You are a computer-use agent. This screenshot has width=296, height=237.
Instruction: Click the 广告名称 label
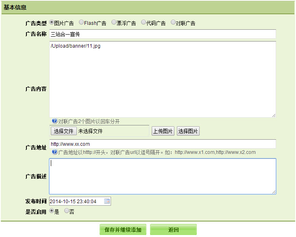click(x=36, y=34)
